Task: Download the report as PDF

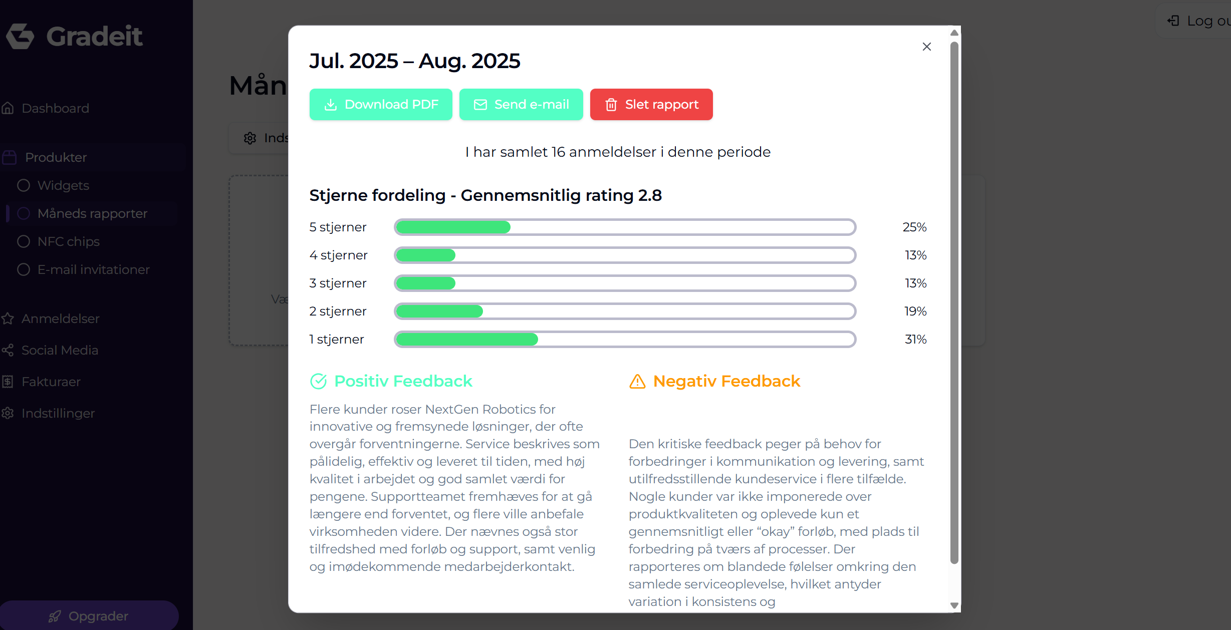Action: (381, 104)
